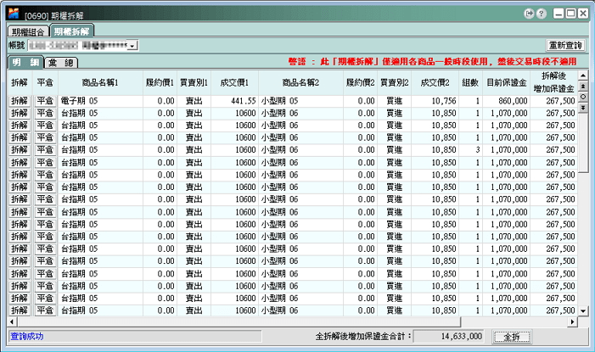The height and width of the screenshot is (352, 595).
Task: Click the vertical scrollbar up arrow
Action: pyautogui.click(x=582, y=76)
